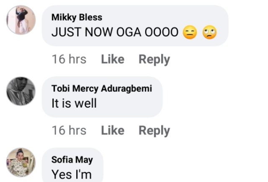Select the "JUST NOW OGA OOOO" comment text
This screenshot has height=182, width=268.
(x=115, y=33)
